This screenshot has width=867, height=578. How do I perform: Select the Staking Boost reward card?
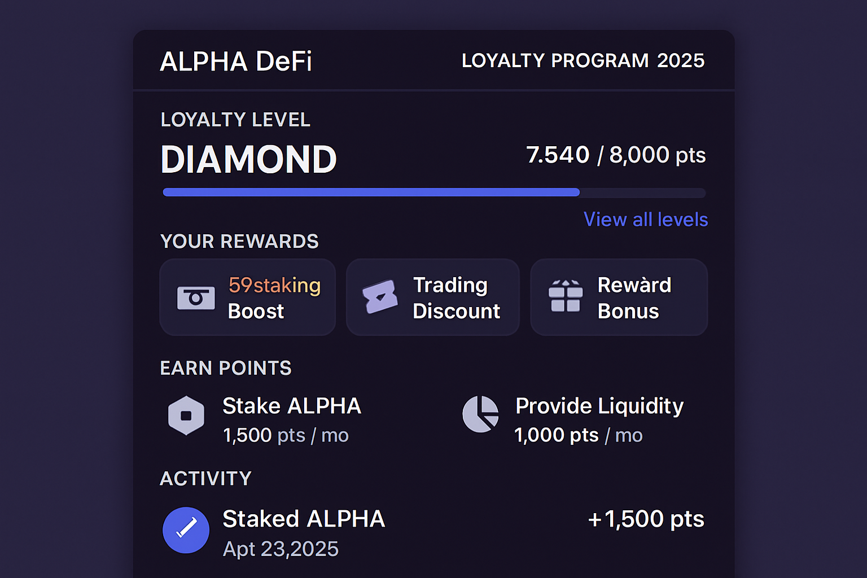click(247, 297)
